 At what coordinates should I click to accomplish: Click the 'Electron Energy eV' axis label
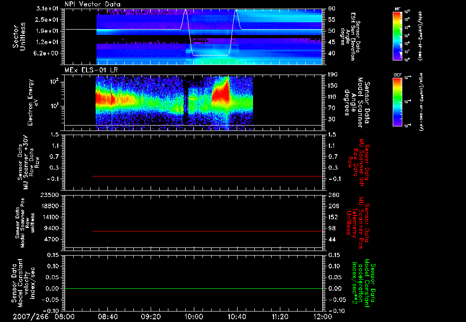coord(33,102)
